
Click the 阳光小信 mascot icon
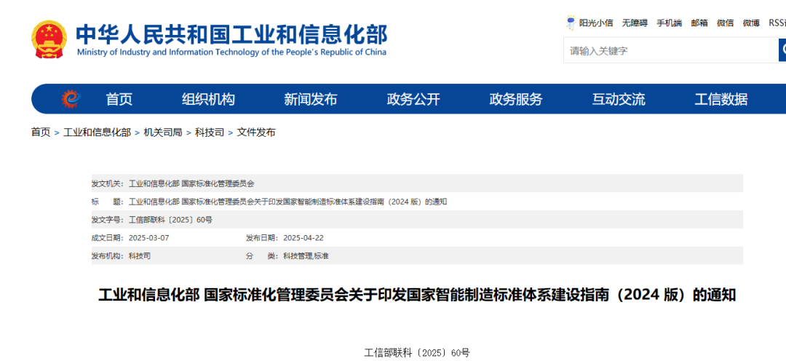click(571, 23)
